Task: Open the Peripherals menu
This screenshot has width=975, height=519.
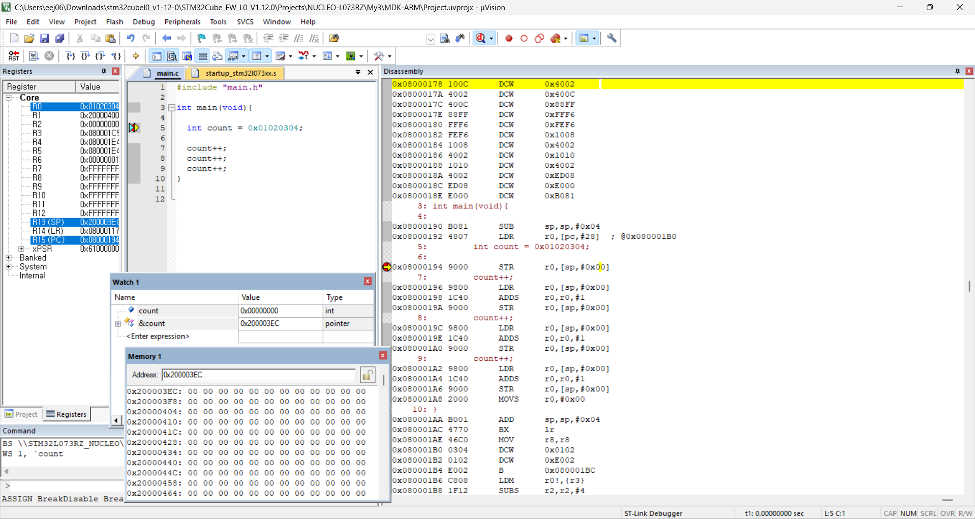Action: pos(182,22)
